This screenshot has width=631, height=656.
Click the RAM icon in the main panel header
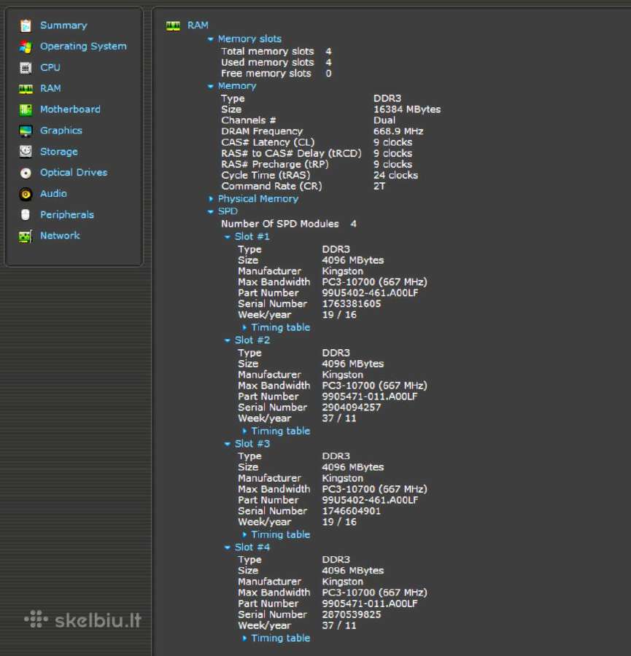click(x=173, y=26)
